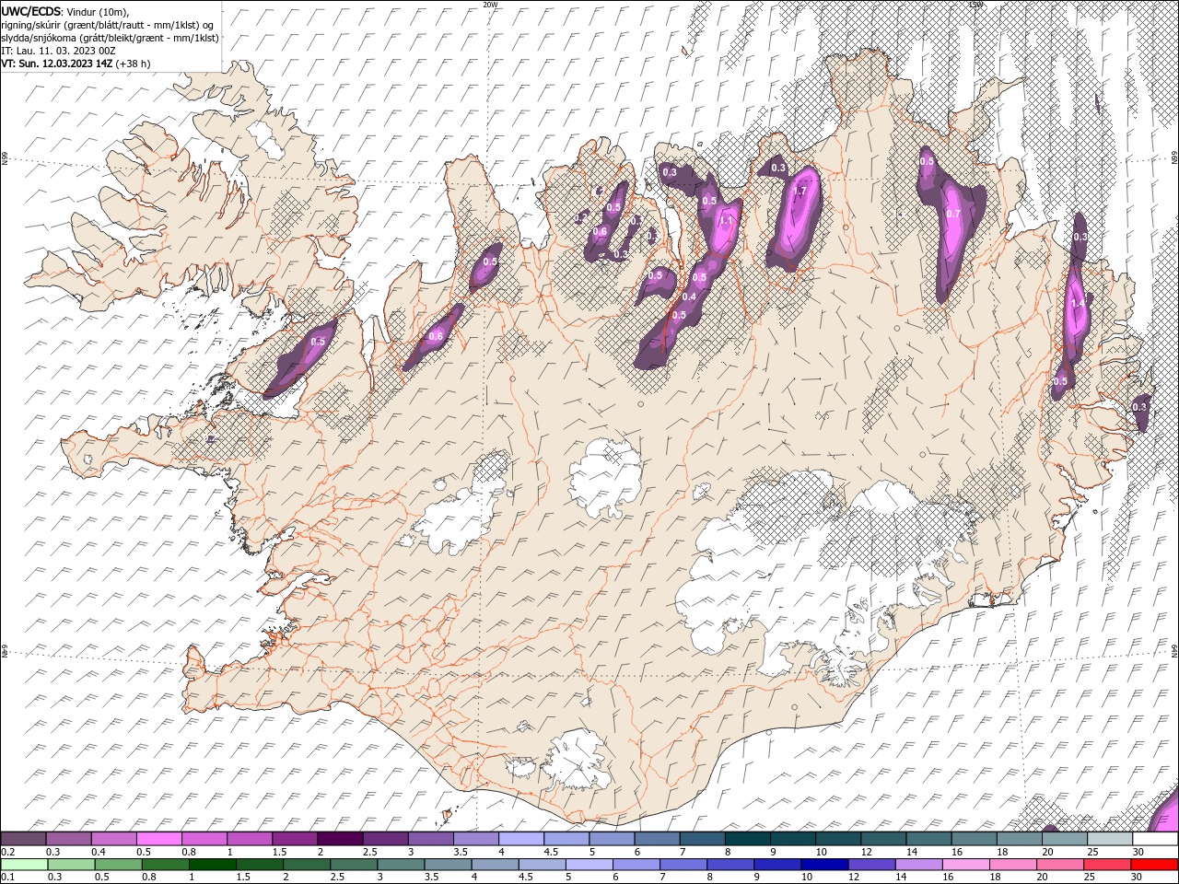
Task: Pick the pale green 0.1 swatch in rain legend
Action: click(x=24, y=865)
